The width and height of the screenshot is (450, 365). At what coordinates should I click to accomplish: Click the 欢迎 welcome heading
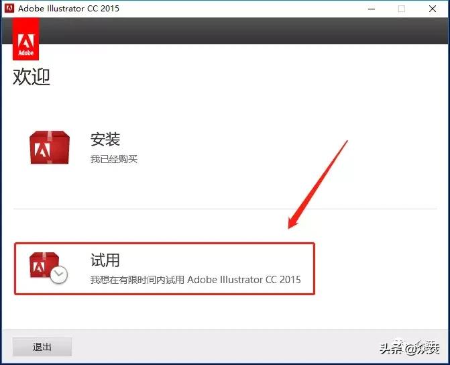point(32,77)
